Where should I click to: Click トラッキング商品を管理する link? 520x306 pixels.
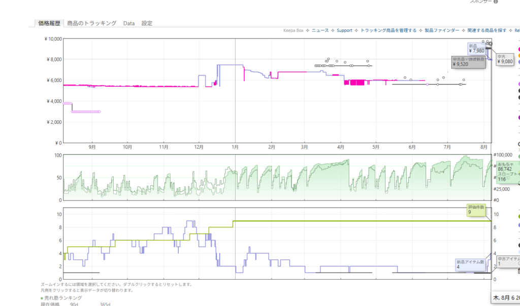pyautogui.click(x=388, y=30)
